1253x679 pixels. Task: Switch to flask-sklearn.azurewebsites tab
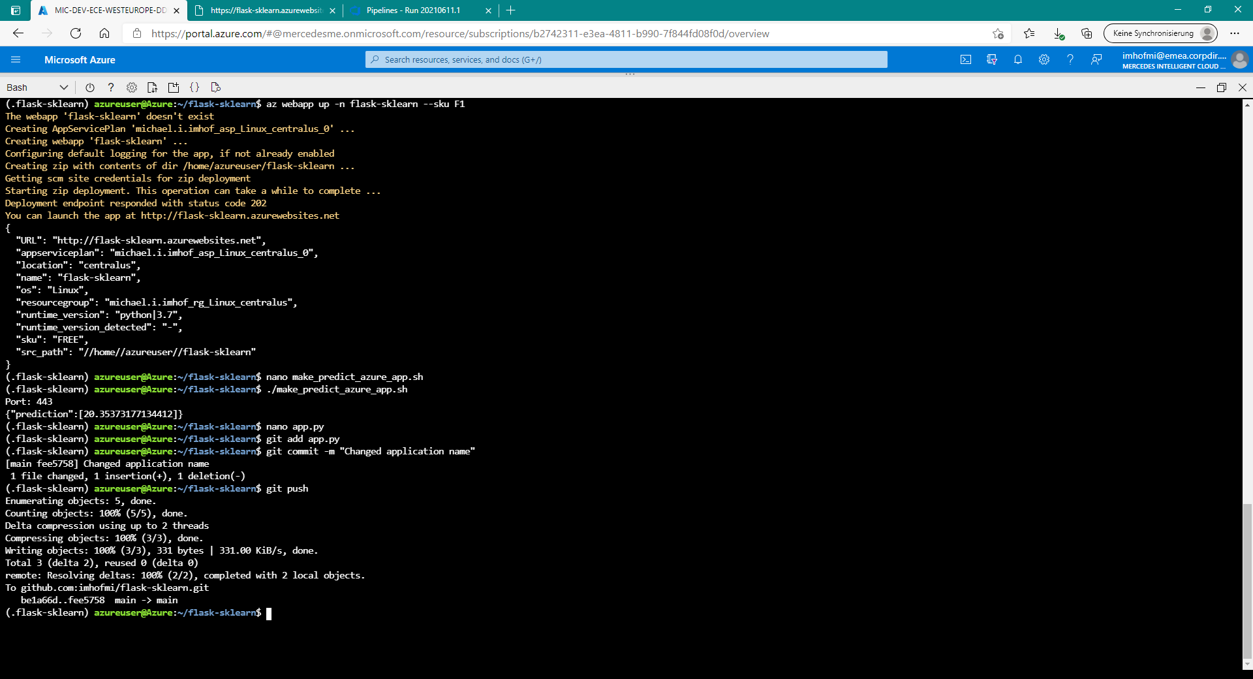pyautogui.click(x=264, y=10)
